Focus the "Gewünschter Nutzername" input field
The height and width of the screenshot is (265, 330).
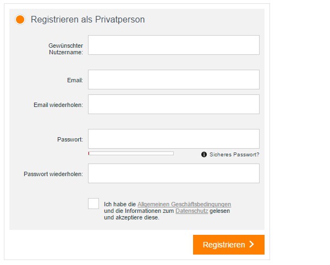[173, 45]
